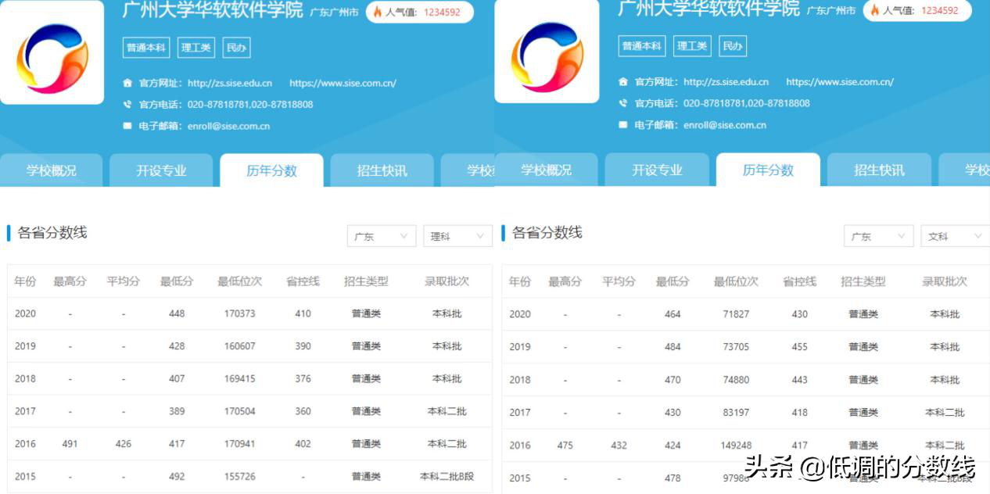Click the right panel's school logo
This screenshot has width=990, height=494.
(x=546, y=51)
